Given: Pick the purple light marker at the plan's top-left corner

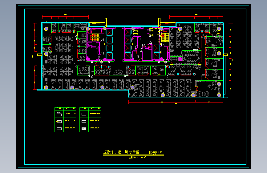Looking at the screenshot, I should coord(46,29).
